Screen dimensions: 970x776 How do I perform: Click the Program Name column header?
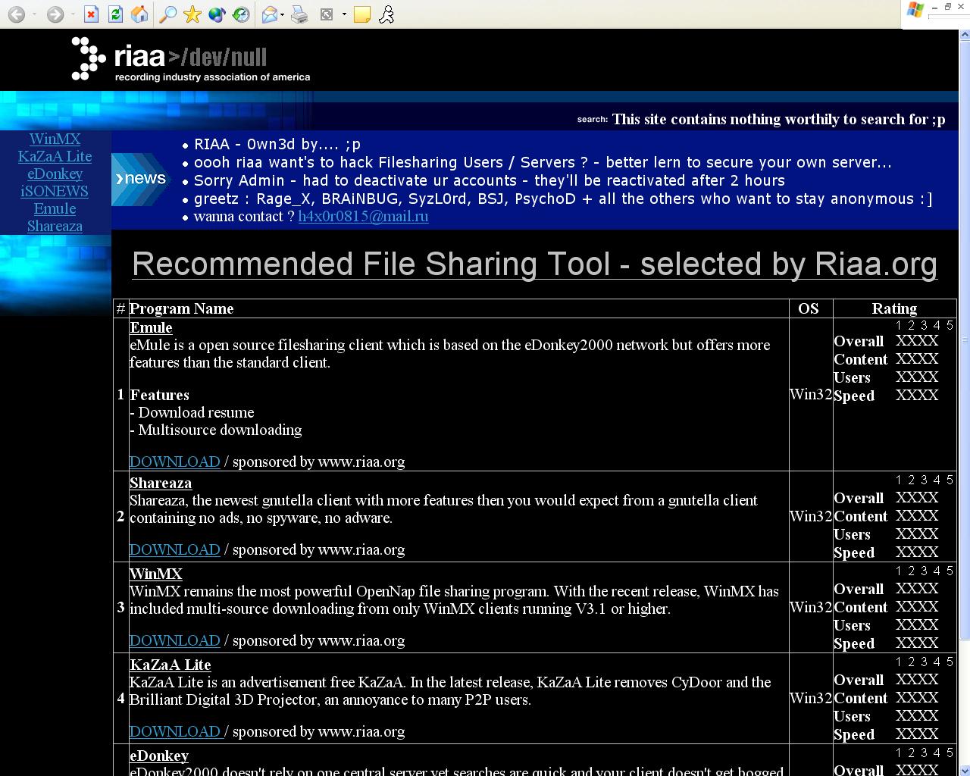pos(181,308)
